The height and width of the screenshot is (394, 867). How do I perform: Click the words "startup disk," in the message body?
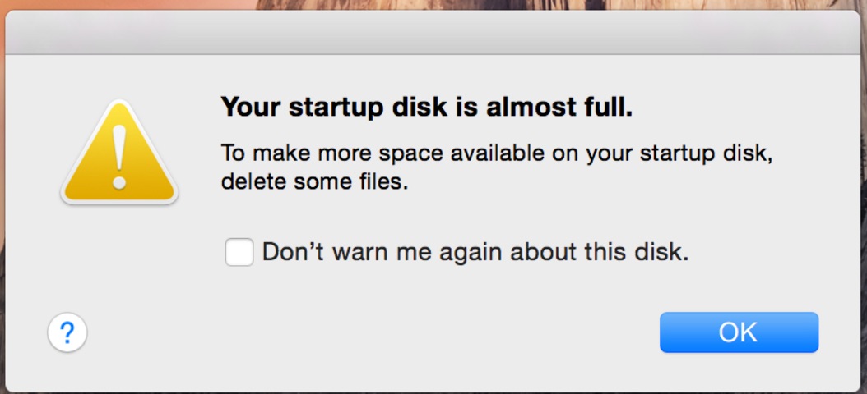pos(706,154)
